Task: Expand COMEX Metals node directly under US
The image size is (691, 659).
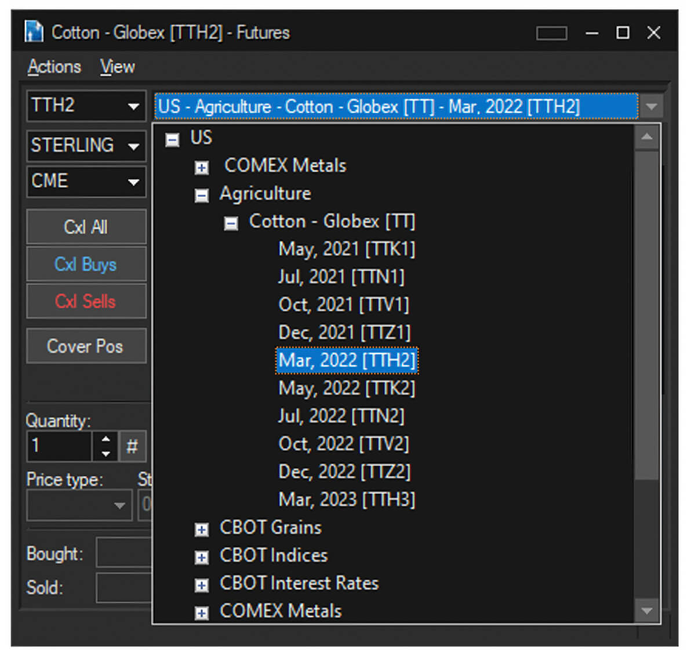Action: (x=202, y=168)
